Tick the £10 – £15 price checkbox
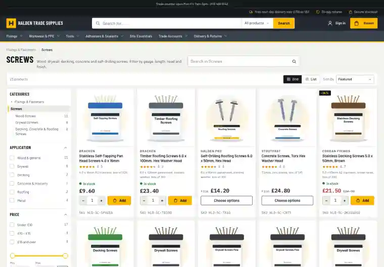Screen dimensions: 384x267 [x=12, y=234]
